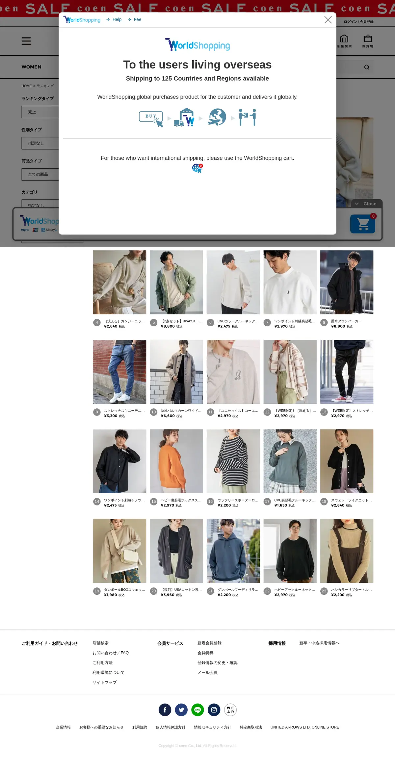The height and width of the screenshot is (760, 395).
Task: Click rank 22 ヘビーアゼクルーネック title
Action: pyautogui.click(x=295, y=590)
